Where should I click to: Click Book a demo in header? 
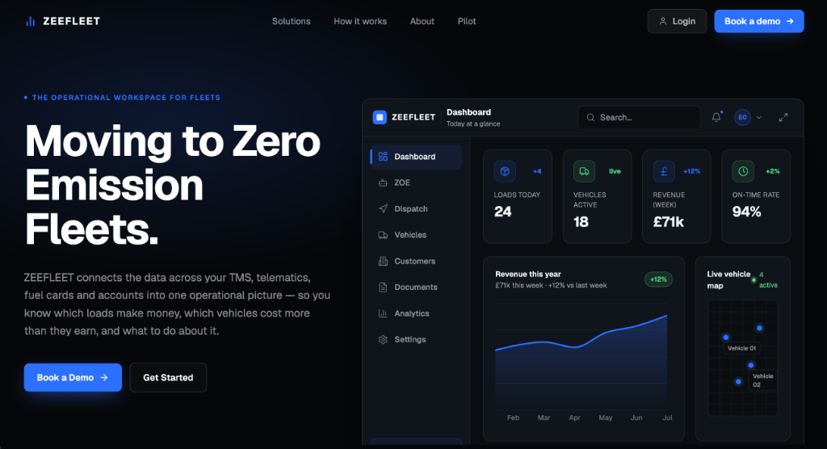pos(759,21)
